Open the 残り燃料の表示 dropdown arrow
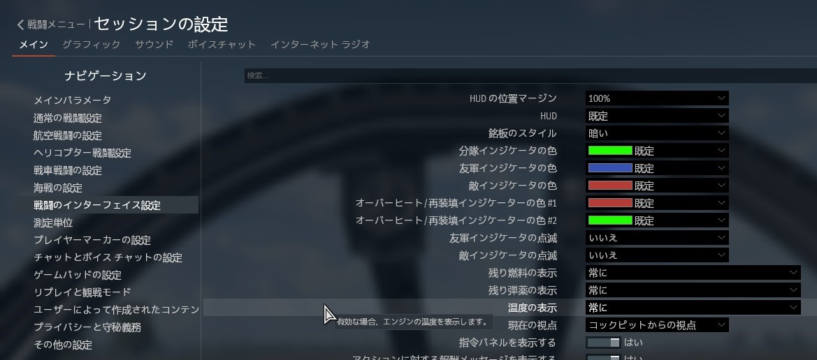This screenshot has height=360, width=817. coord(793,273)
